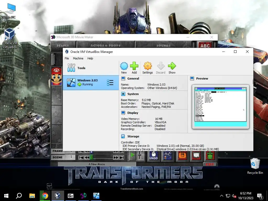
Task: Click the windows 2.03 live cd.iso optical drive text
Action: pyautogui.click(x=188, y=149)
